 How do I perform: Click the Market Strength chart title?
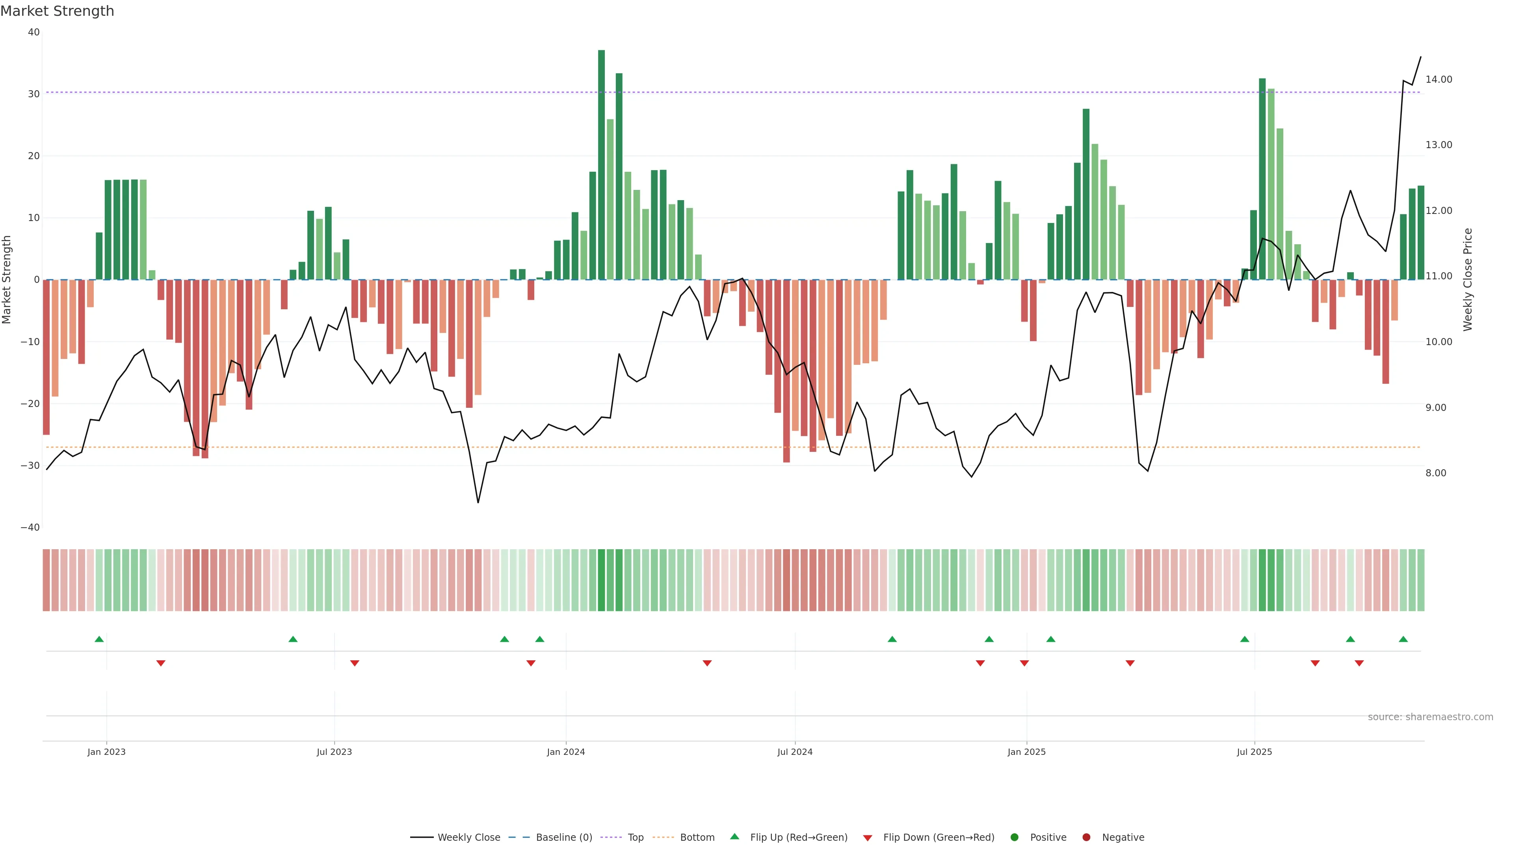tap(57, 11)
